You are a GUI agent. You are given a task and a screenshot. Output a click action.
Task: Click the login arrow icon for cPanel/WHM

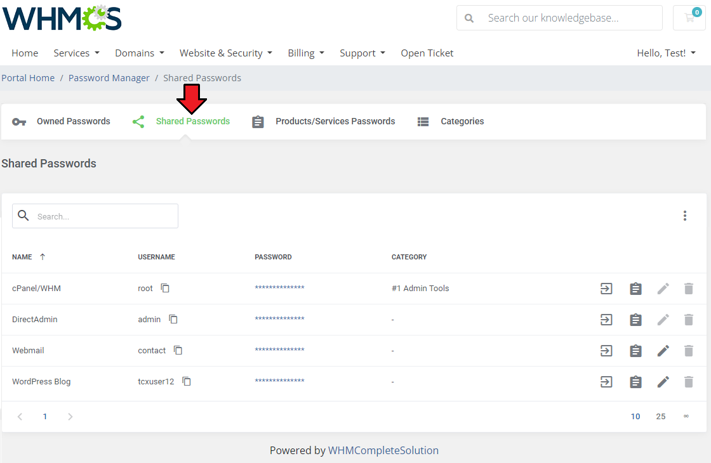click(x=606, y=288)
